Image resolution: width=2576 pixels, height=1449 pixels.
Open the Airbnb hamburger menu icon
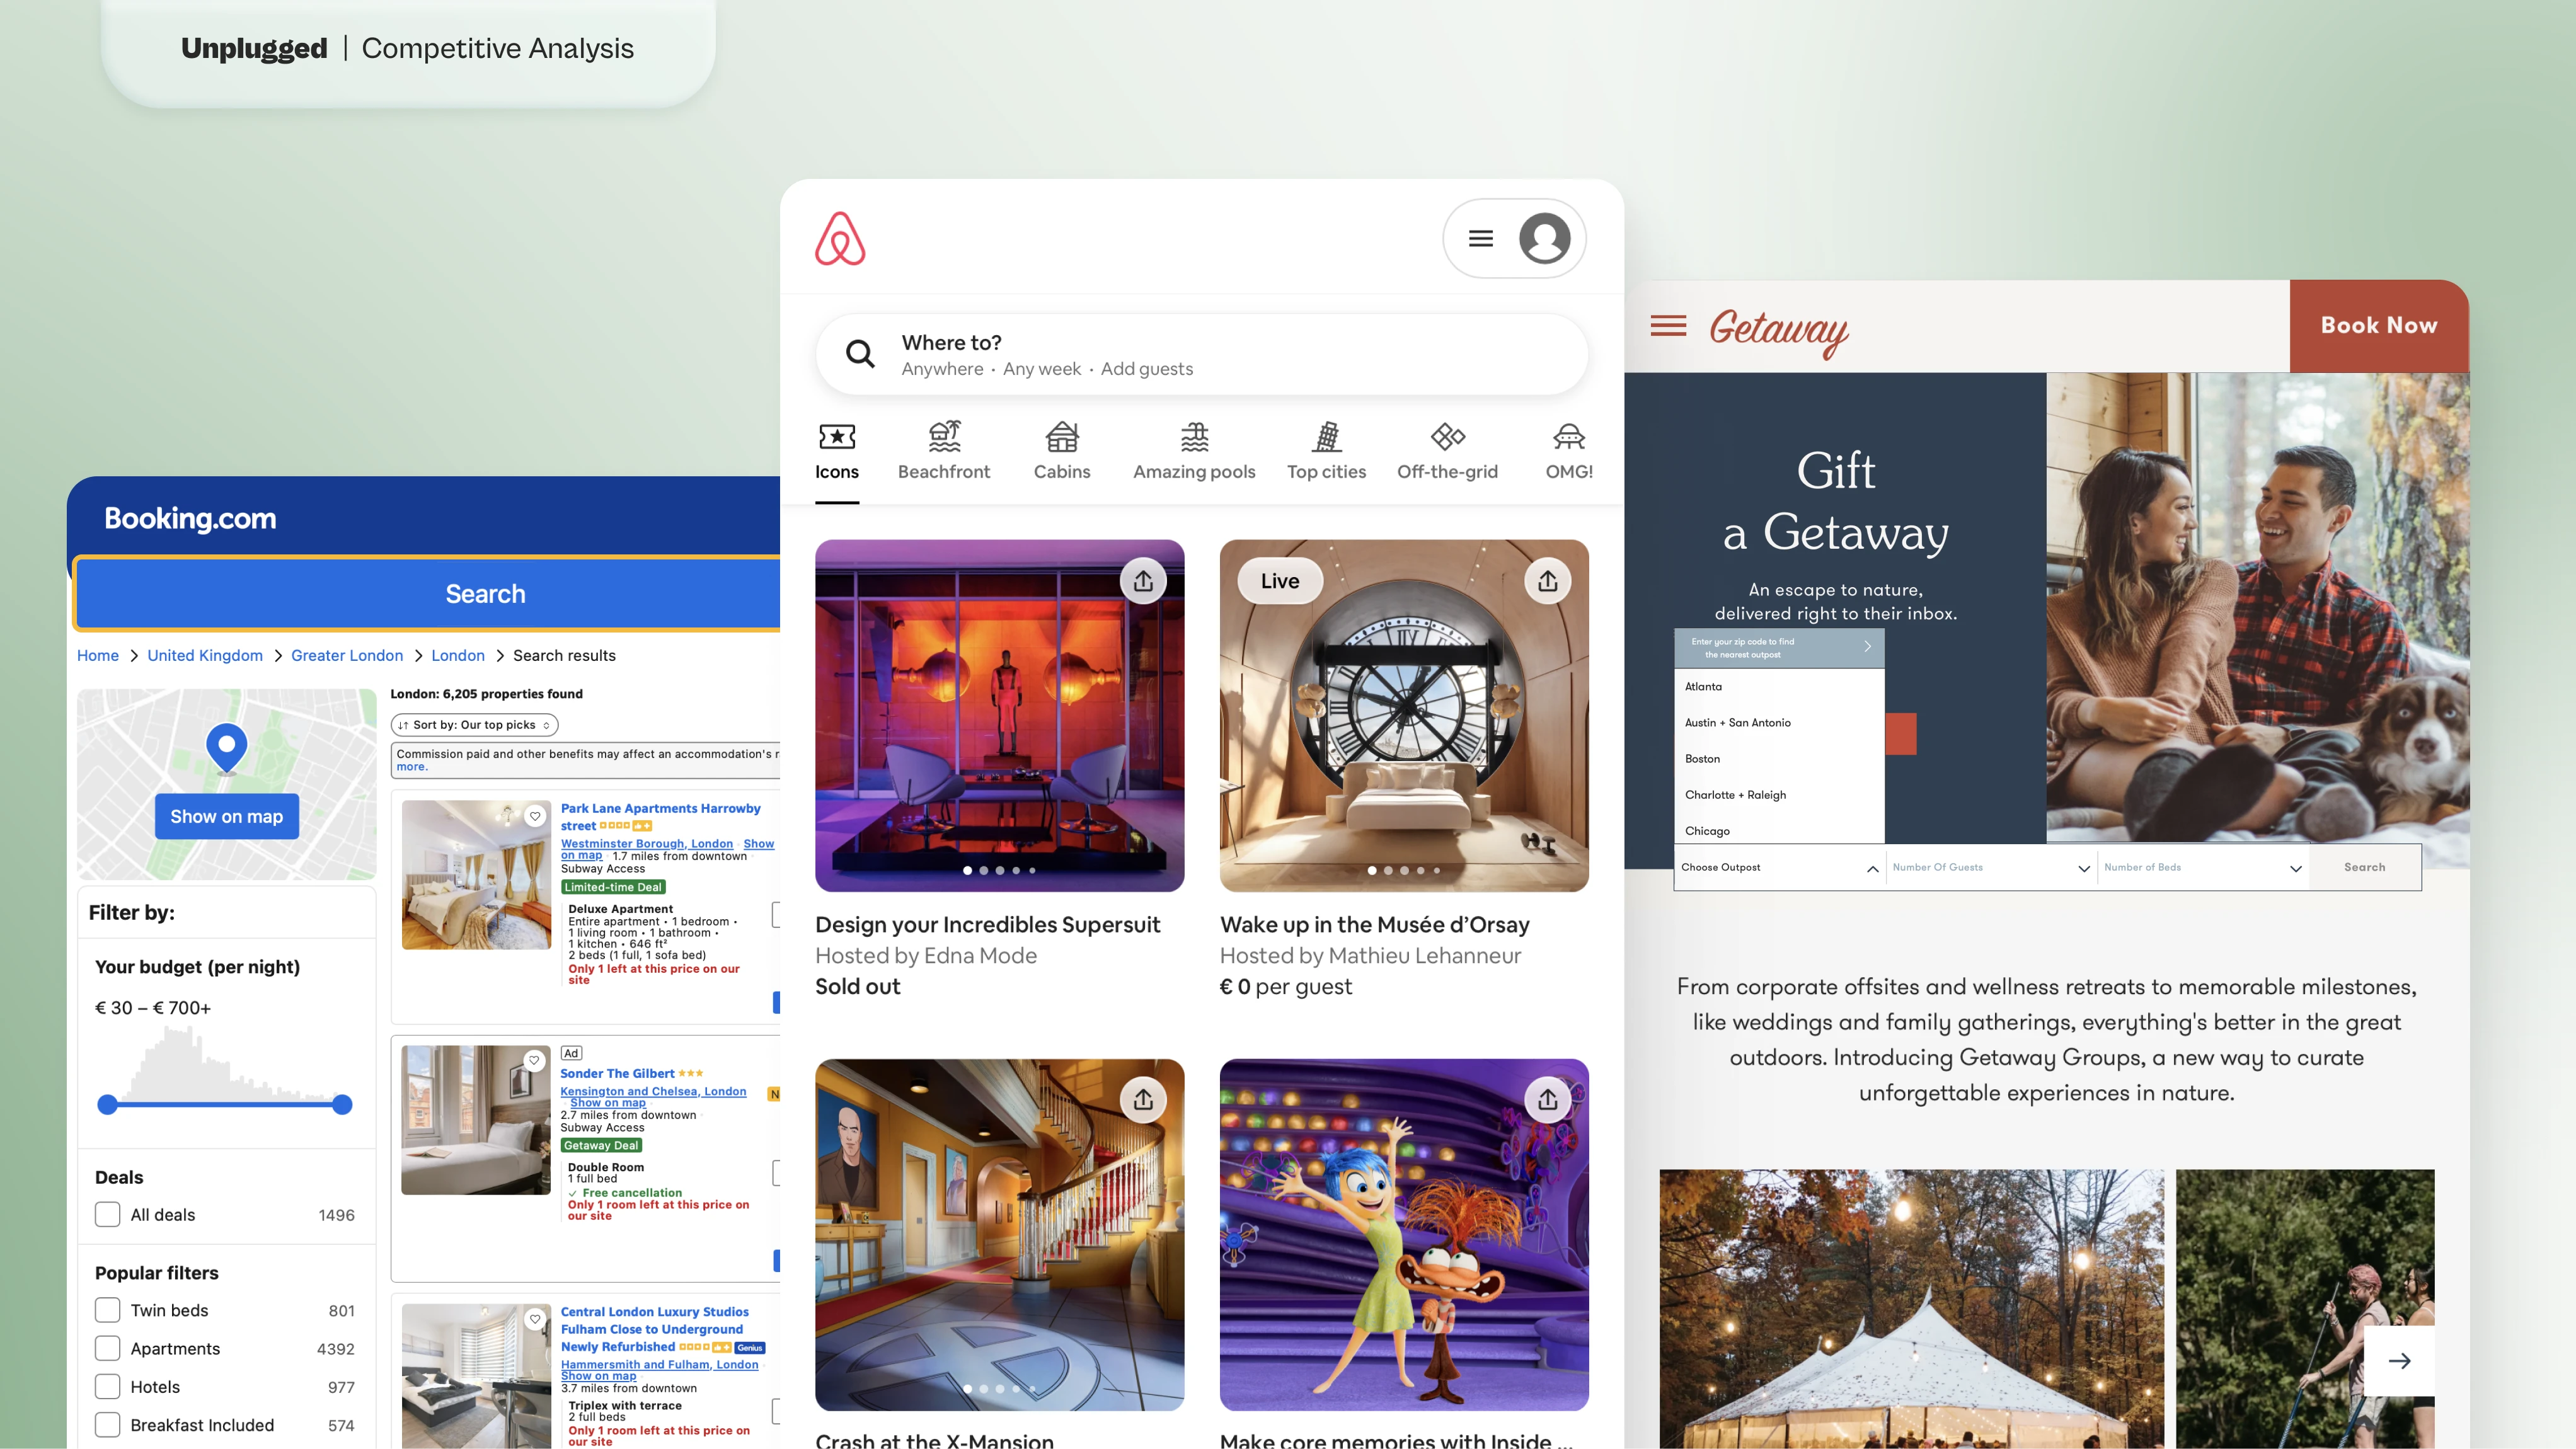1481,238
